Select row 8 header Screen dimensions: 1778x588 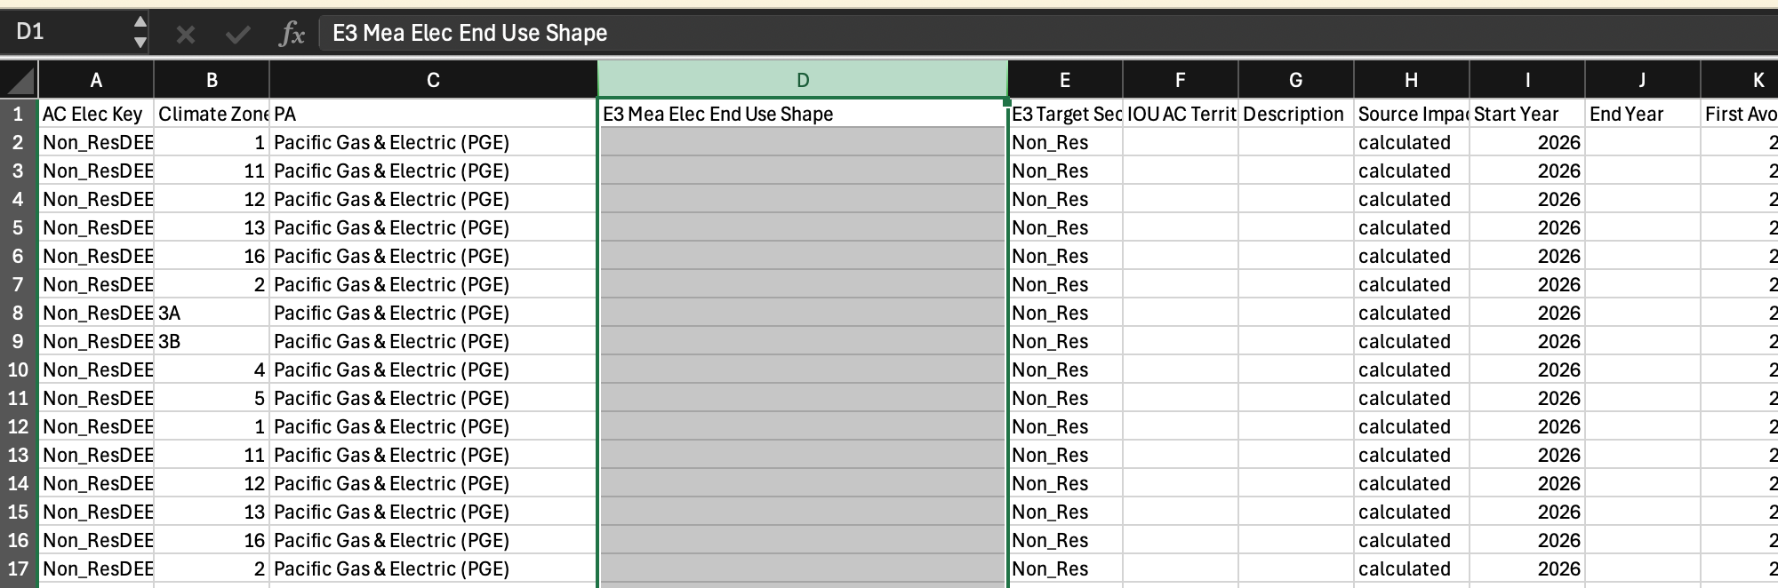coord(19,313)
